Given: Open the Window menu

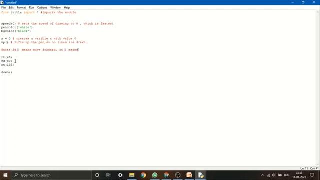Looking at the screenshot, I should pos(55,8).
